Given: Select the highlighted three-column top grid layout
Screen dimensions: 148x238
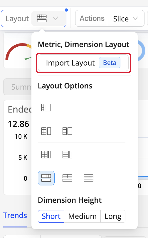Looking at the screenshot, I should coord(46,178).
